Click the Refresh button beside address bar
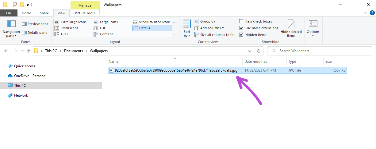 pos(259,51)
